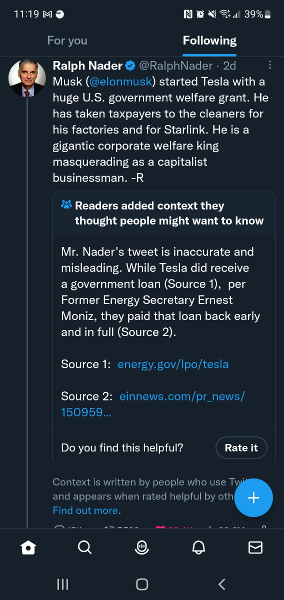This screenshot has width=284, height=600.
Task: Open Ralph Nader's profile picture
Action: pyautogui.click(x=27, y=78)
